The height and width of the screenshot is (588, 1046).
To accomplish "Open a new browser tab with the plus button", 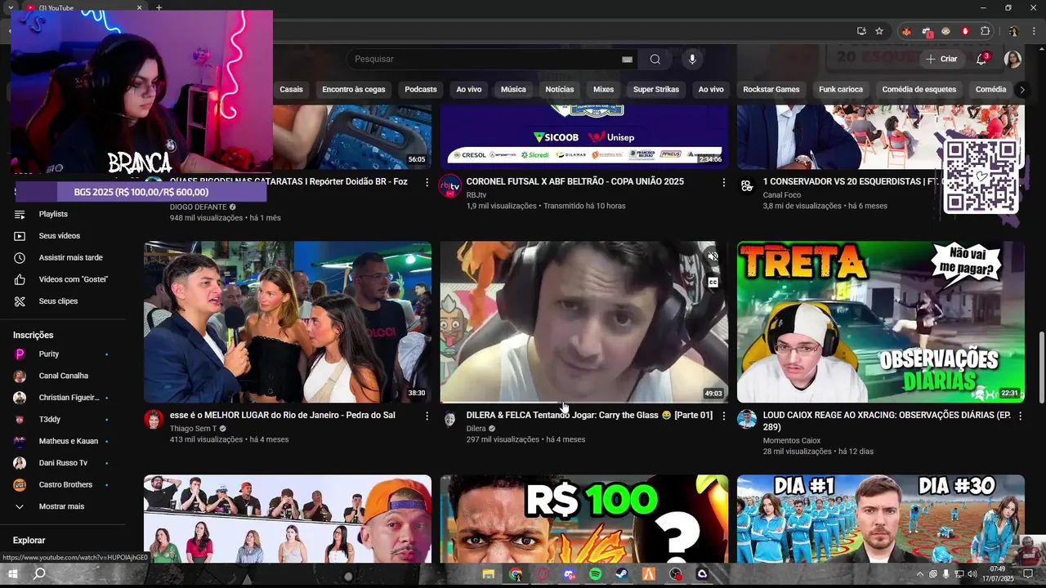I will (159, 7).
